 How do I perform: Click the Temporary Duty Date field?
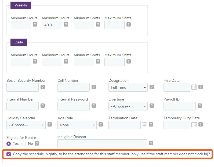[x=177, y=125]
